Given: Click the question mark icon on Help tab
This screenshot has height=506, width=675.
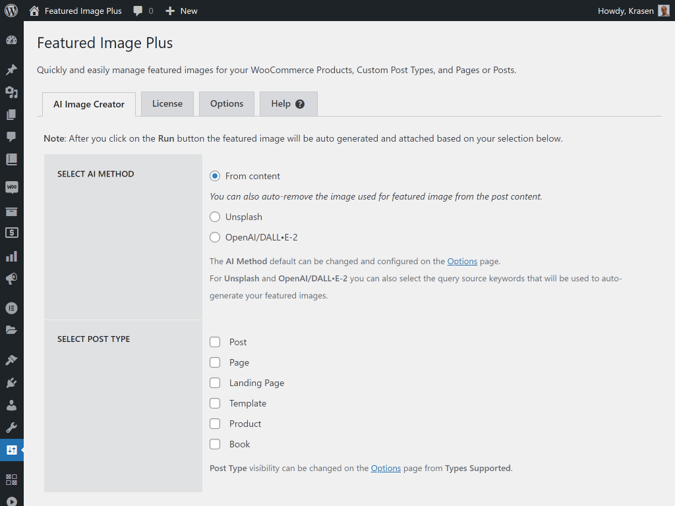Looking at the screenshot, I should click(300, 104).
